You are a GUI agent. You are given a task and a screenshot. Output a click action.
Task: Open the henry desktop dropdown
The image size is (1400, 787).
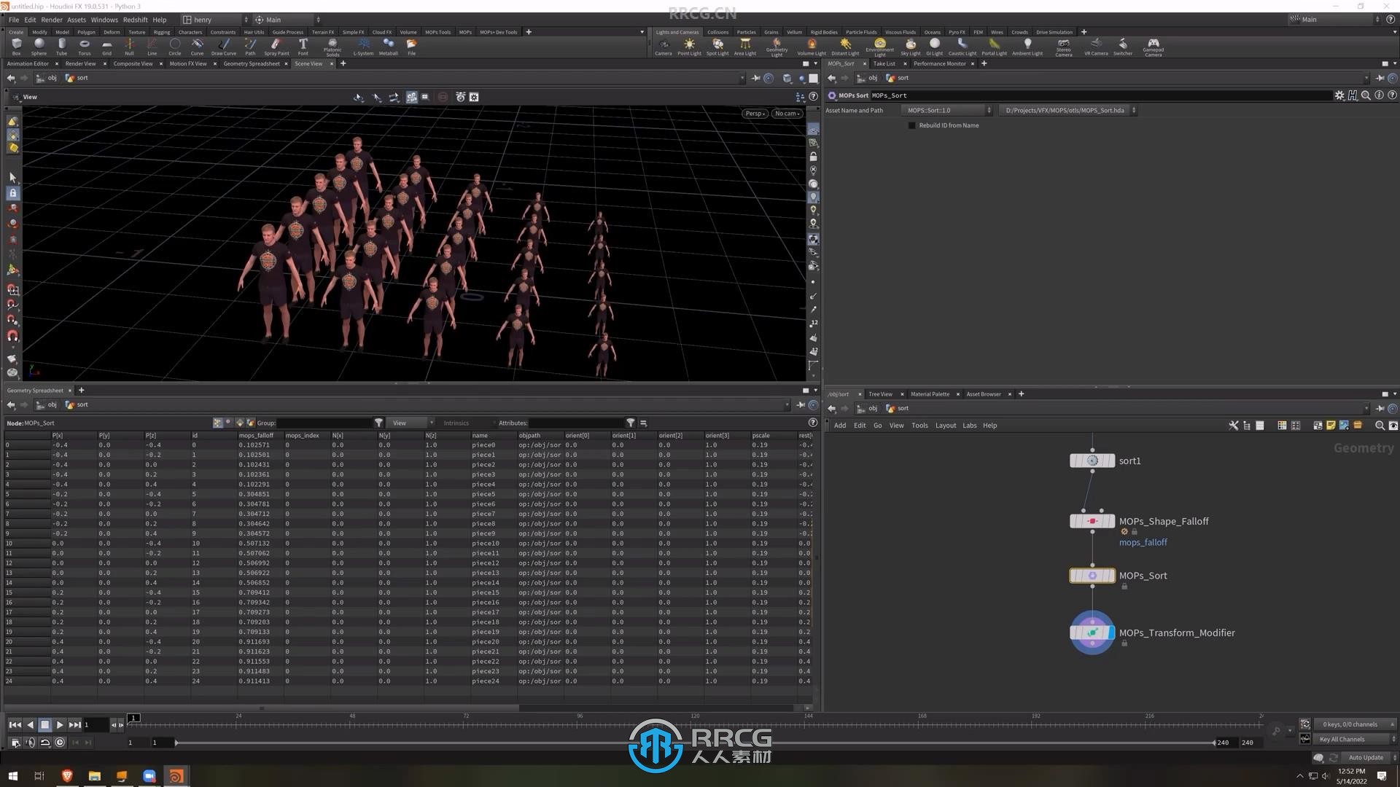tap(214, 20)
